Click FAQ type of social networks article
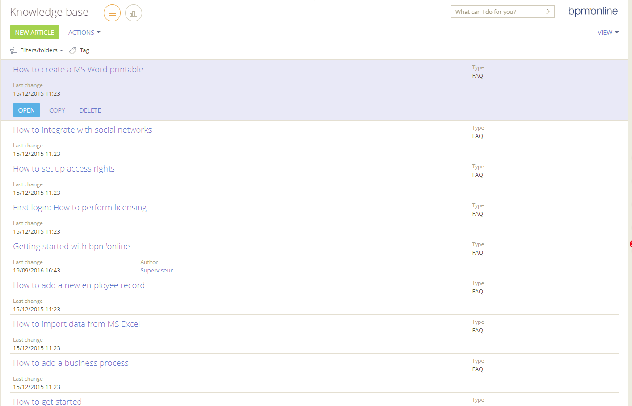632x406 pixels. coord(478,136)
